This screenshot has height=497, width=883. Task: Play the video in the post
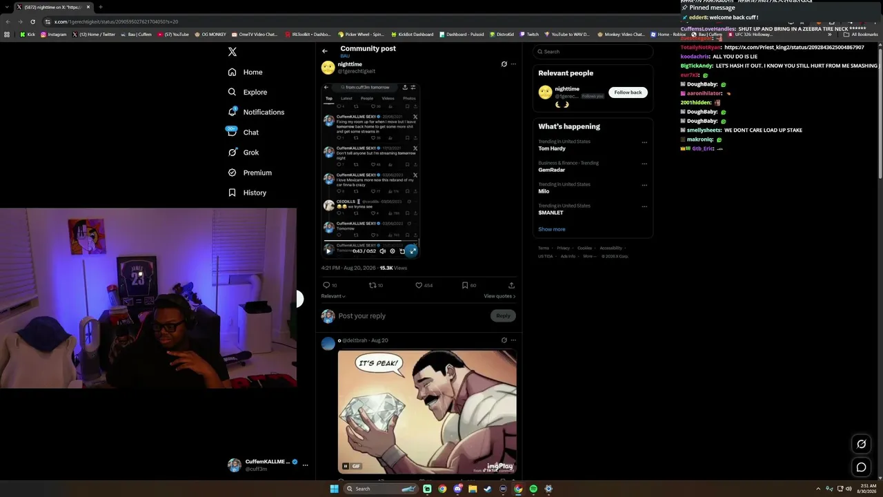point(328,251)
